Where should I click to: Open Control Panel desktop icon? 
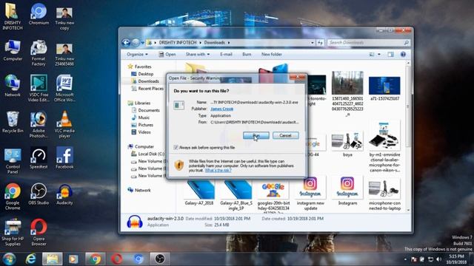[x=13, y=161]
